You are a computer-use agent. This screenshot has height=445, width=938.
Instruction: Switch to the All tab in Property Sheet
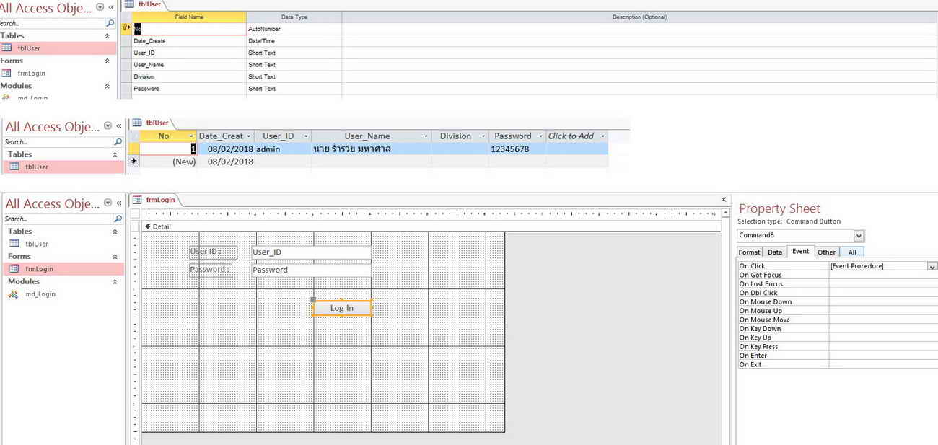click(x=852, y=252)
